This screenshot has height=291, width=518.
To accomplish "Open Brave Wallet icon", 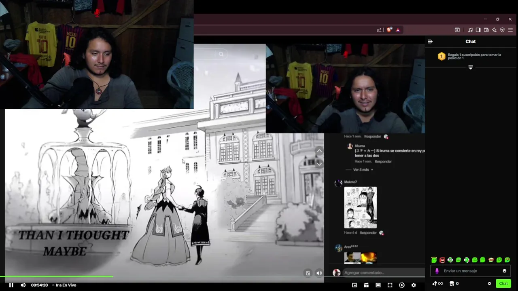I will tap(486, 30).
